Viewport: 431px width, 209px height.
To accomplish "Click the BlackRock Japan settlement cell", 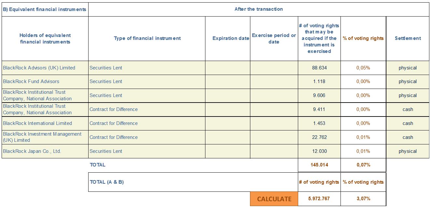I will [408, 151].
